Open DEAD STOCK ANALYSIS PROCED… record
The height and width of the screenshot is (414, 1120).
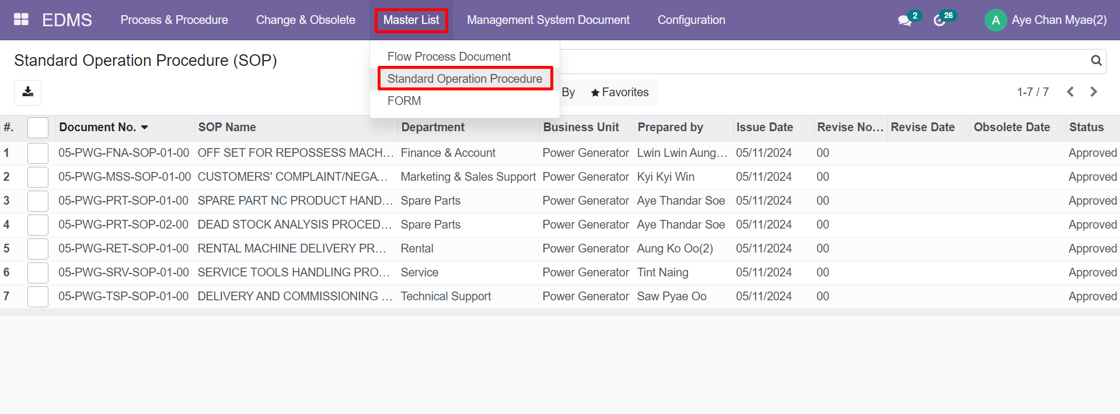(294, 224)
